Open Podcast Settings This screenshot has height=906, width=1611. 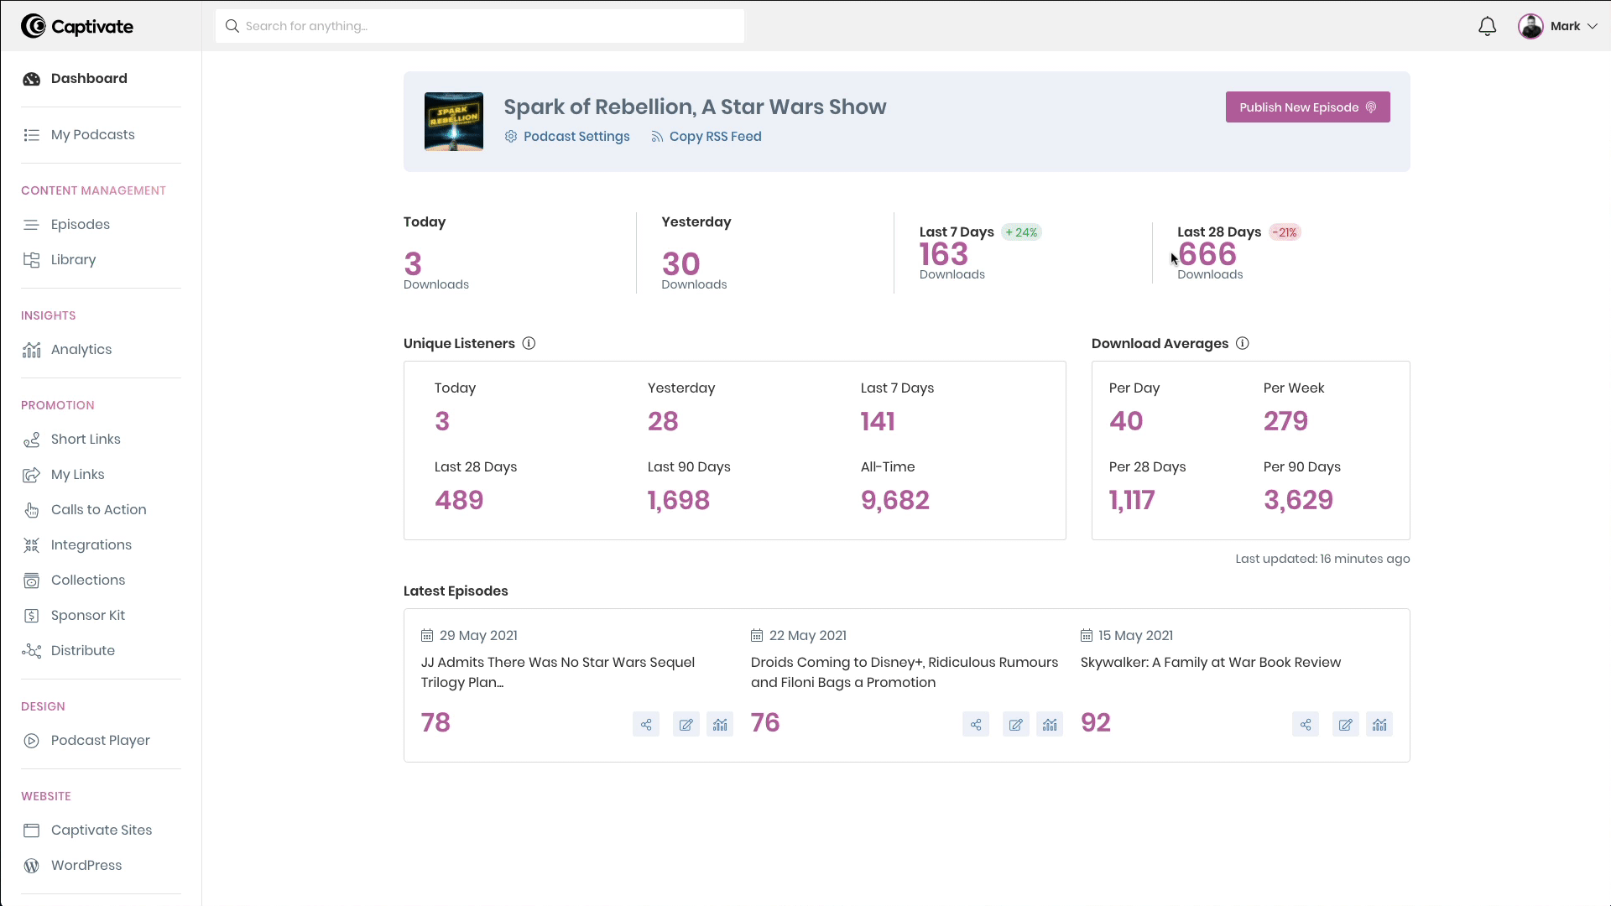point(567,136)
